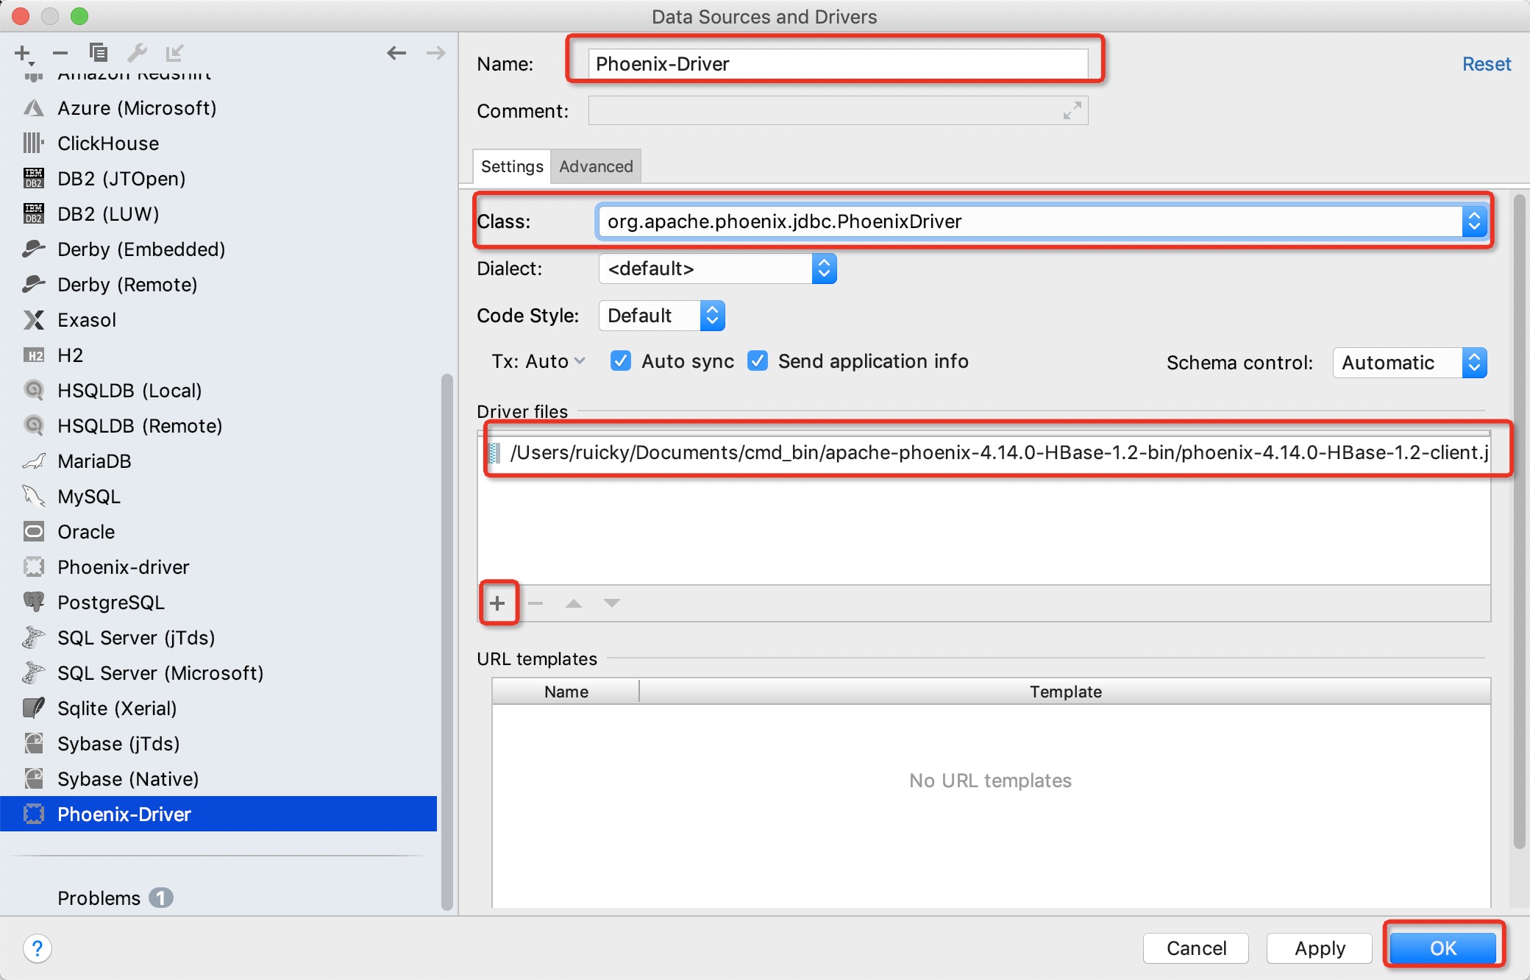The image size is (1530, 980).
Task: Click the Oracle driver icon
Action: tap(34, 532)
